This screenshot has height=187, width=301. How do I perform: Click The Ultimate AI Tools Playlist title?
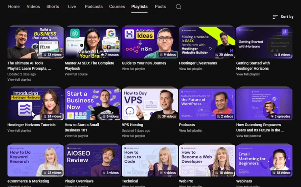29,66
